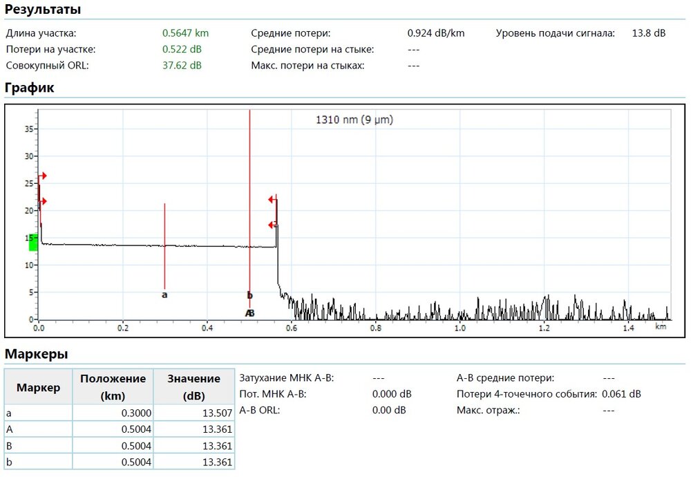Select marker a position cell 0.3000
691x477 pixels.
pyautogui.click(x=113, y=413)
